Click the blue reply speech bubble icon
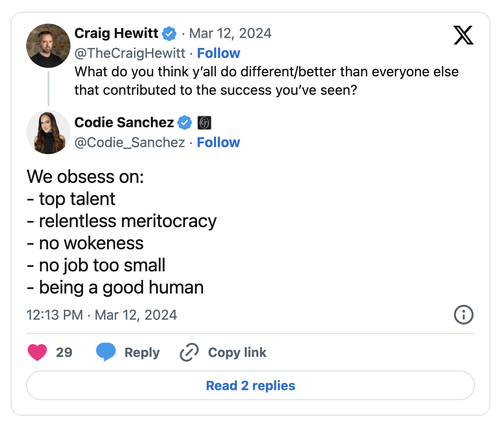This screenshot has height=427, width=501. coord(106,352)
